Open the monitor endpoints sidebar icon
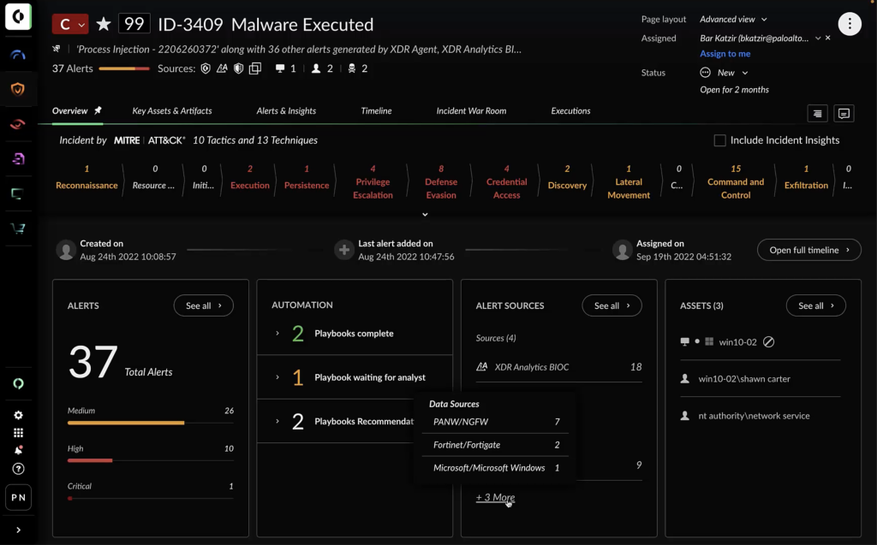The image size is (877, 545). click(x=17, y=193)
